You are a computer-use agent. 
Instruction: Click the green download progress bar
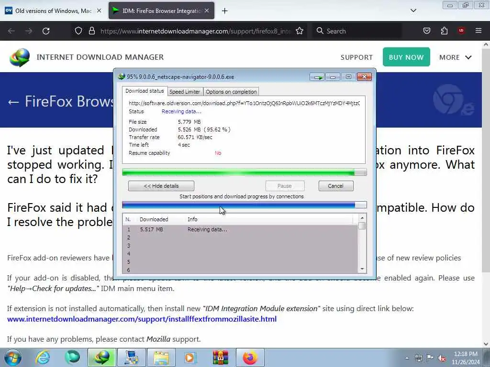tap(245, 172)
